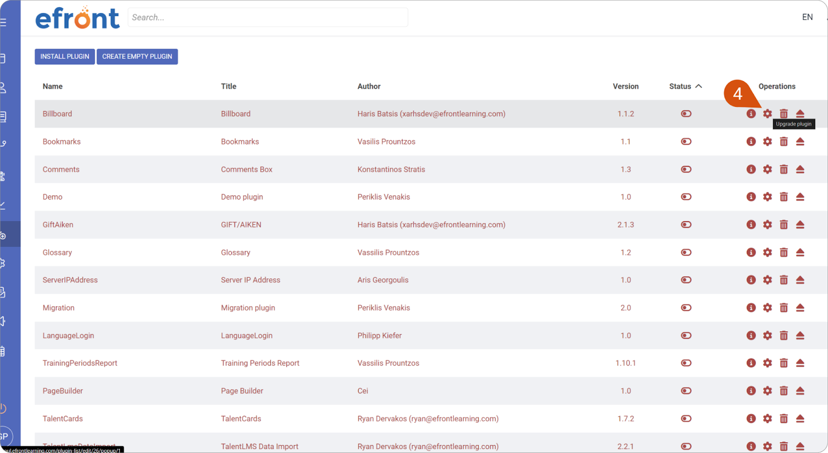This screenshot has width=828, height=453.
Task: Expand the hamburger menu in the sidebar
Action: [x=3, y=23]
